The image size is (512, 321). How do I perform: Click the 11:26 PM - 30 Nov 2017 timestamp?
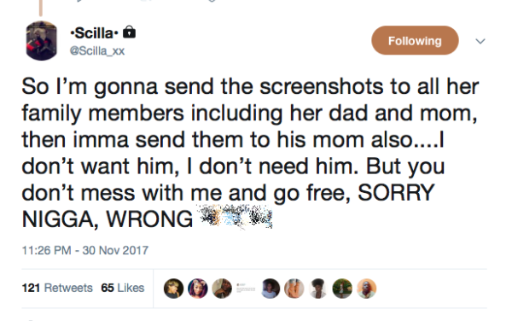[x=84, y=250]
